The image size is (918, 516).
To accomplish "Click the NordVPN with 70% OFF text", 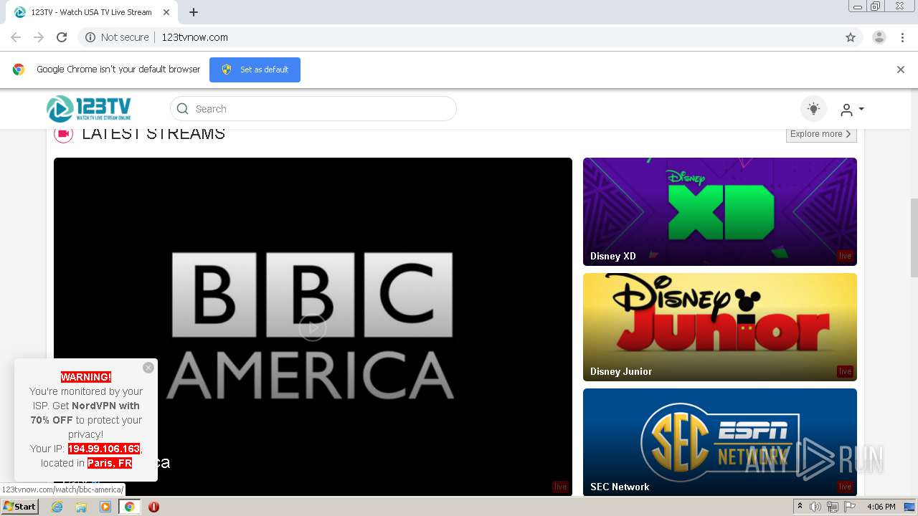I will [x=86, y=413].
